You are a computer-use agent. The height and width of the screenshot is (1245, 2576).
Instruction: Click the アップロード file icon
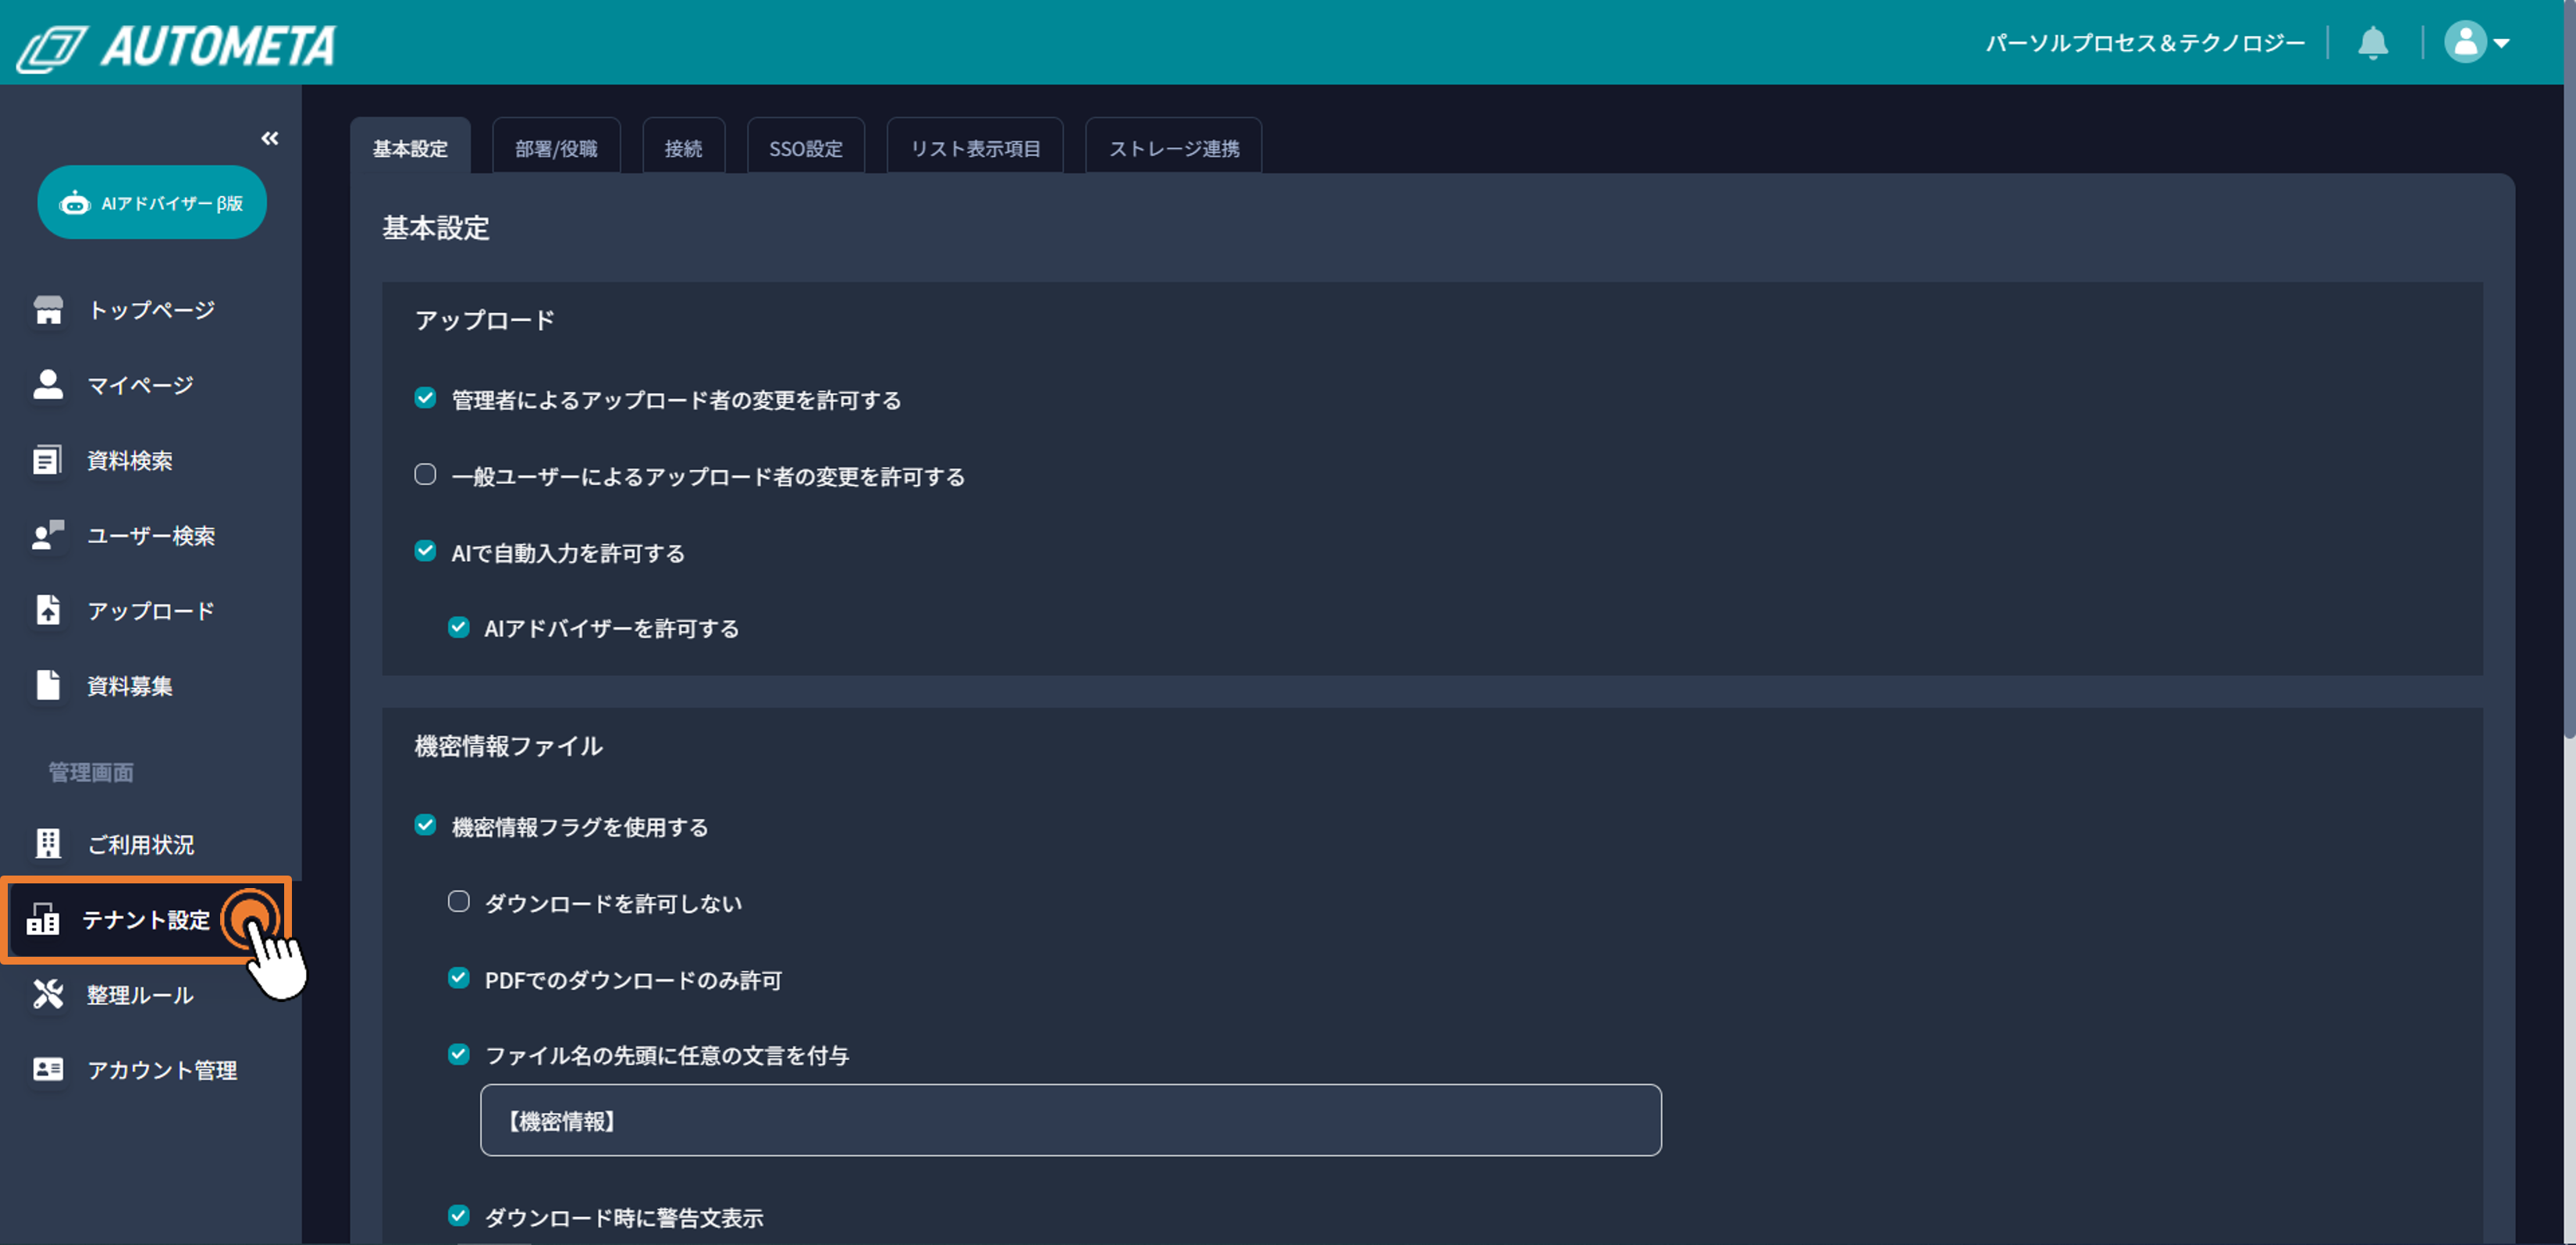(48, 609)
